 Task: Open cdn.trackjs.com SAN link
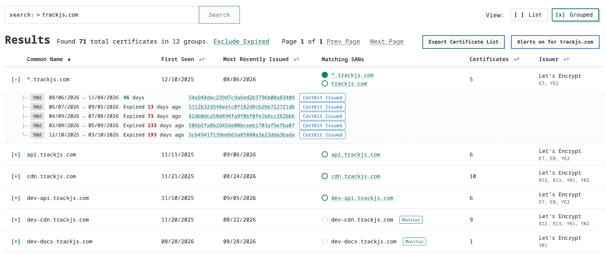[x=356, y=176]
